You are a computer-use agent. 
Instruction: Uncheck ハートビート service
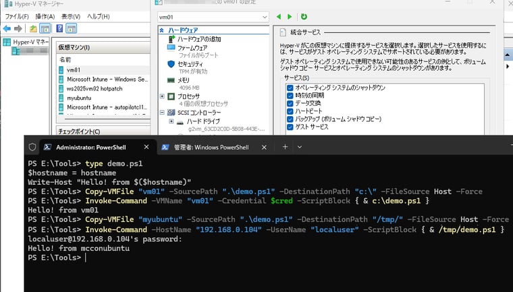(290, 111)
